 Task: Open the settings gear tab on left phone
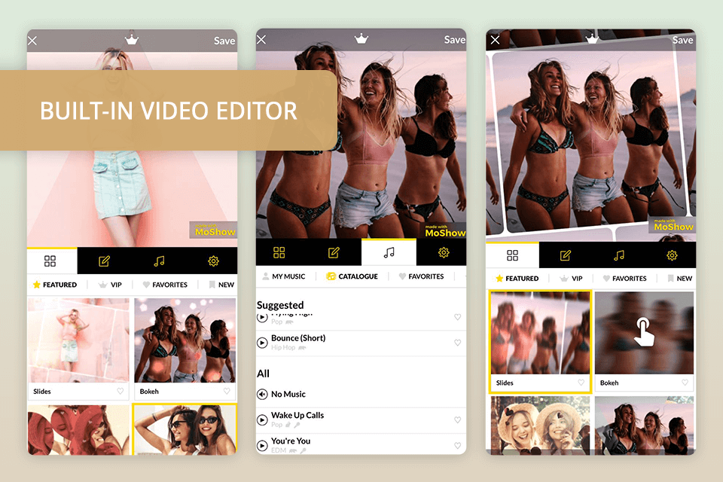[213, 261]
